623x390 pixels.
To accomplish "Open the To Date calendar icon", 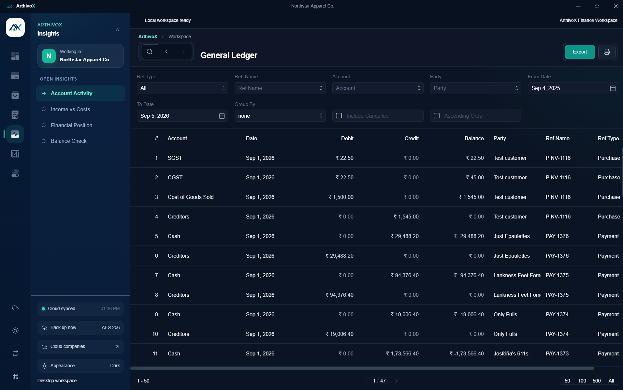I will [x=222, y=116].
